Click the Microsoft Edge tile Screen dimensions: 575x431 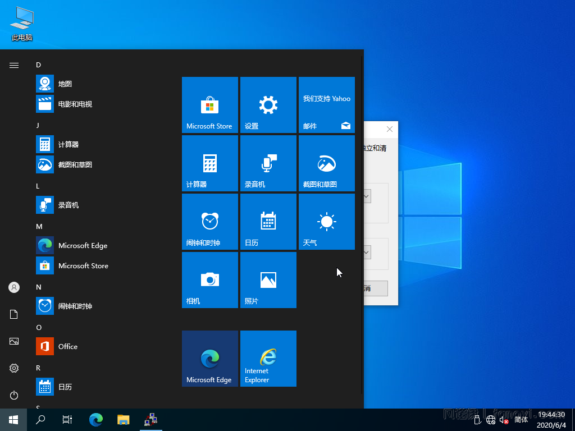pos(210,359)
